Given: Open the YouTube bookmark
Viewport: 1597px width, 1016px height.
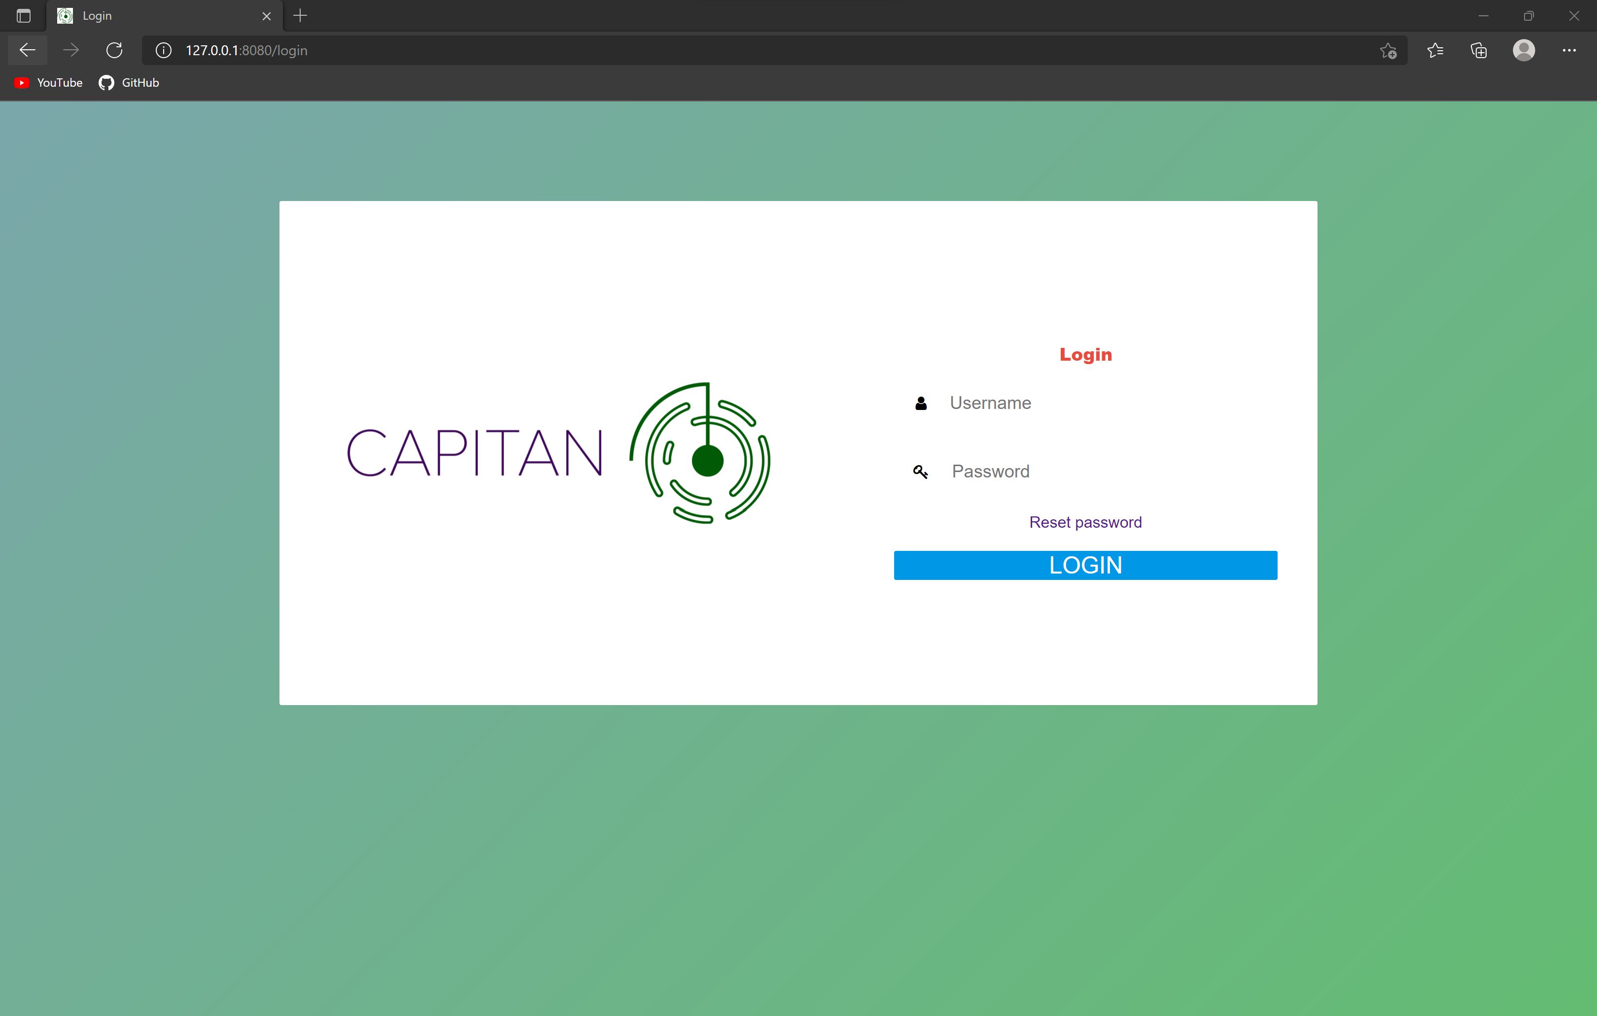Looking at the screenshot, I should [x=49, y=83].
